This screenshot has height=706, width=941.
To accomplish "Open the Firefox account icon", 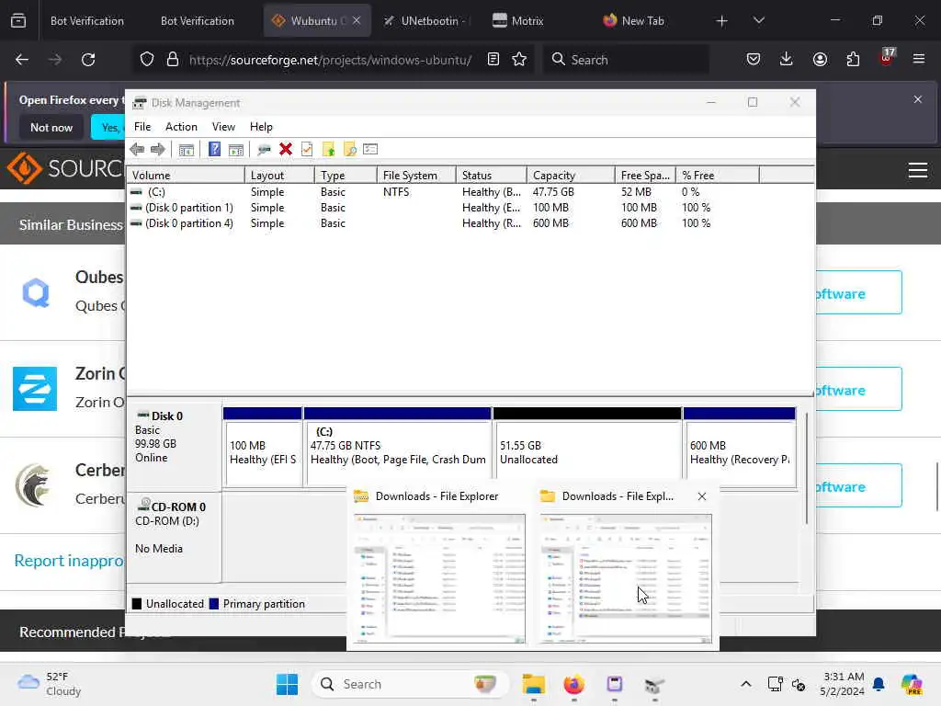I will (820, 59).
